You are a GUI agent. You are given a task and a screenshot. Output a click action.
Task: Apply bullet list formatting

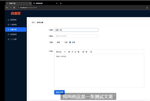coord(86,52)
